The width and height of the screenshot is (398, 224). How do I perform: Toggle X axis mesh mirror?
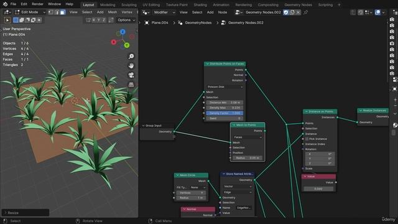94,20
